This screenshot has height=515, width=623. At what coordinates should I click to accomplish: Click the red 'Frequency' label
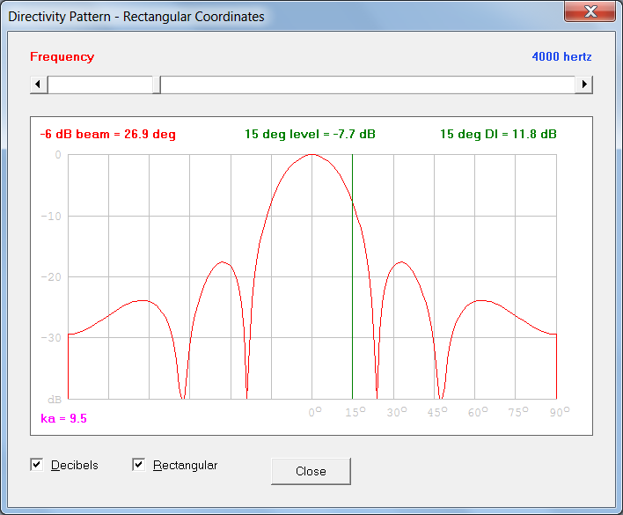[x=62, y=57]
